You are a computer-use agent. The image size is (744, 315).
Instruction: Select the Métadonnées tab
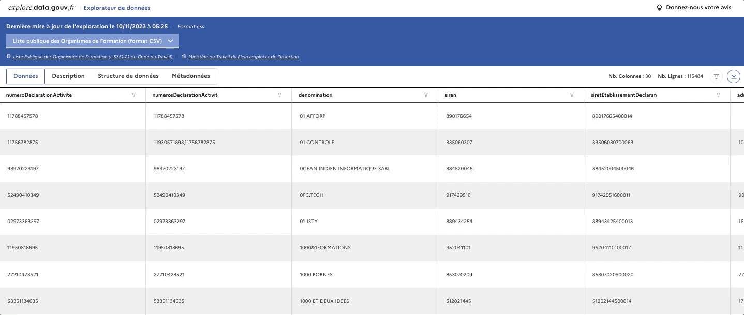(191, 76)
